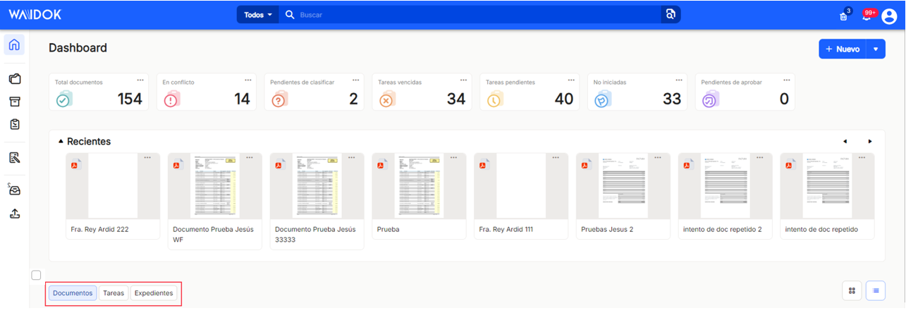This screenshot has height=313, width=906.
Task: Go to Home via the sidebar house icon
Action: (14, 45)
